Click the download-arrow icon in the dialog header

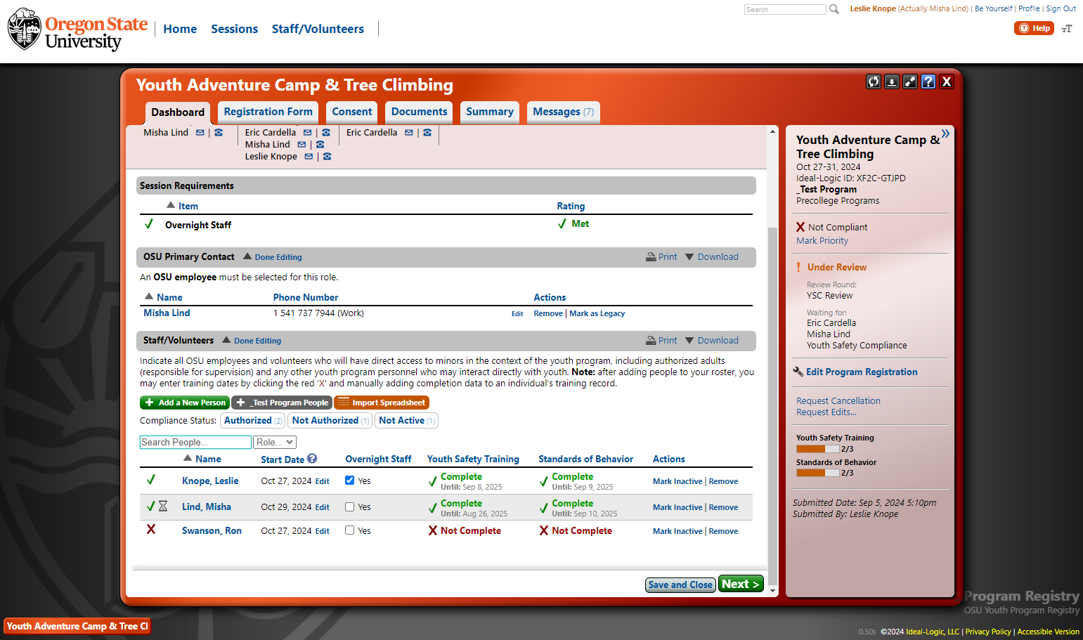892,81
